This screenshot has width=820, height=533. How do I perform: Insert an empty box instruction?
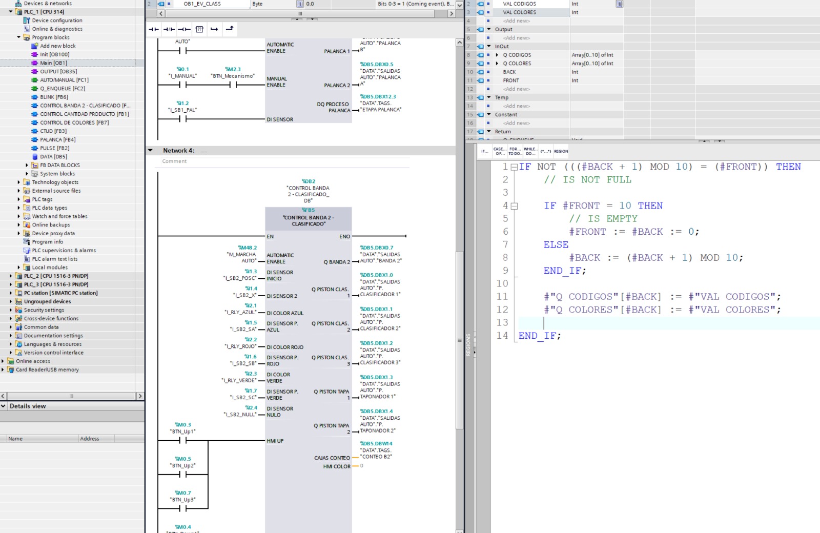[x=199, y=29]
